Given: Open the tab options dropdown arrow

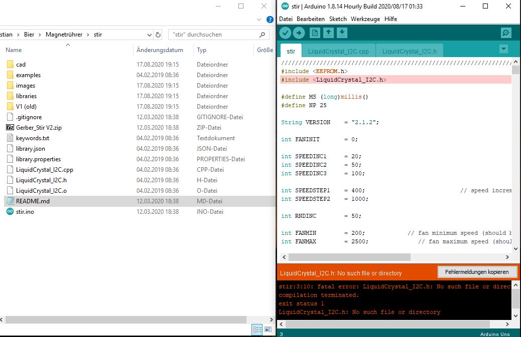Looking at the screenshot, I should coord(503,49).
